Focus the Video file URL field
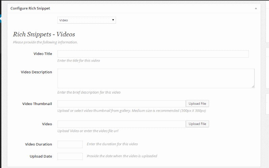Screen dimensions: 269x168 point(122,124)
